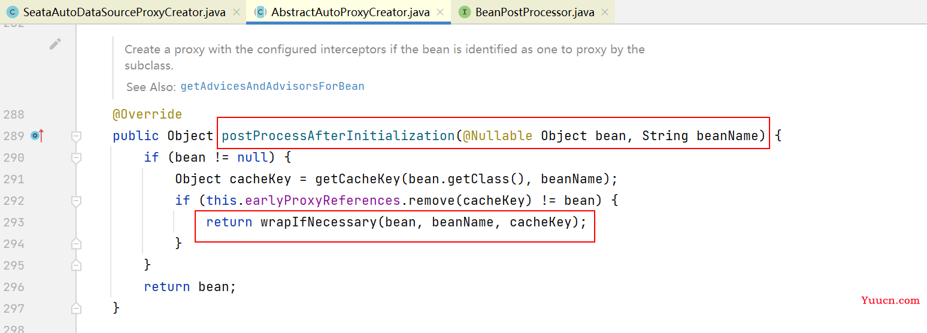Viewport: 927px width, 333px height.
Task: Click the wrapIfNecessary method call
Action: [319, 222]
